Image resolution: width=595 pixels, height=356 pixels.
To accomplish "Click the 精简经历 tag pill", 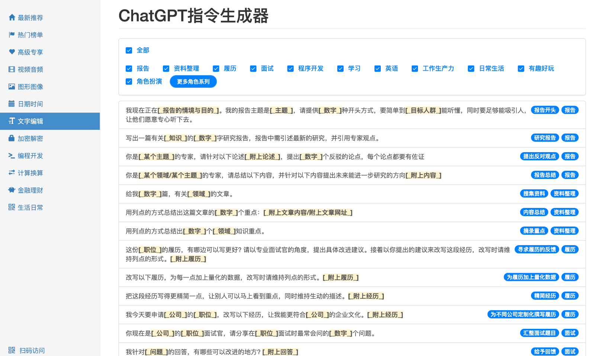I will click(545, 296).
